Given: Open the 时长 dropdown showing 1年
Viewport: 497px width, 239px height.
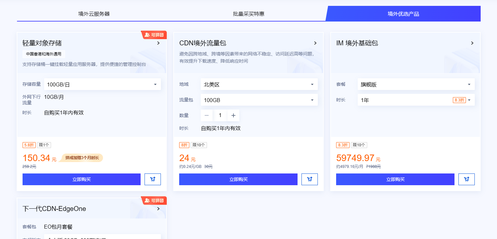Looking at the screenshot, I should (416, 100).
